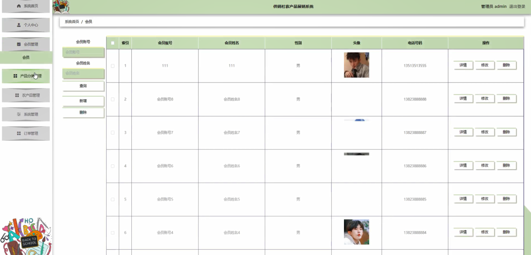Image resolution: width=531 pixels, height=255 pixels.
Task: Click the home icon beside 系统首页
Action: pos(18,6)
